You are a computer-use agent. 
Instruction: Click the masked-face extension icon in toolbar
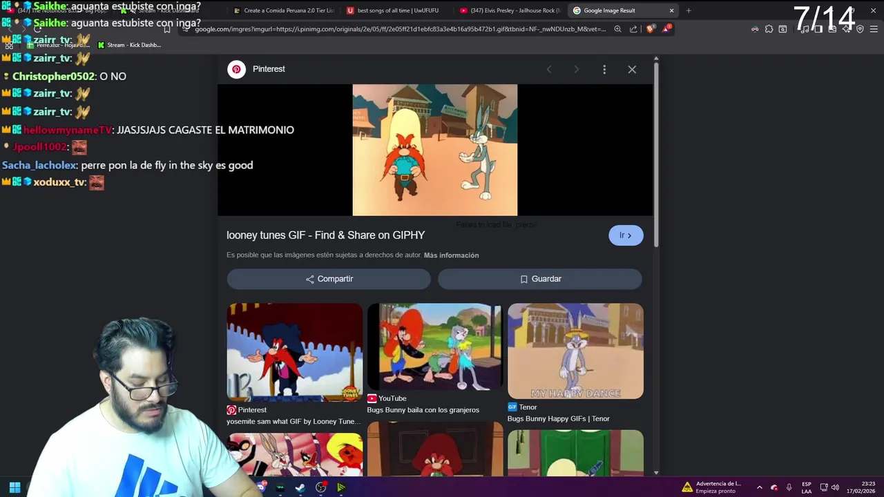pos(755,29)
